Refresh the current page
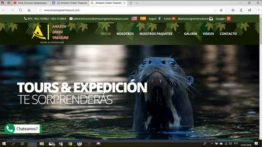Screen dimensions: 262x147 pyautogui.click(x=20, y=10)
